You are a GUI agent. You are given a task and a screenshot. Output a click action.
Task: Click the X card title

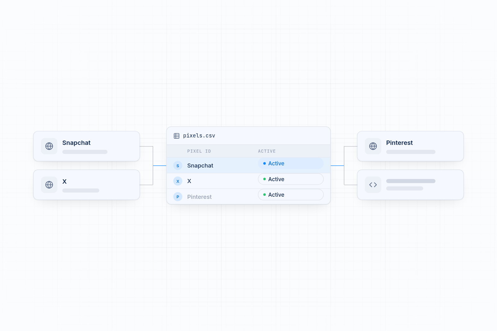pos(65,181)
